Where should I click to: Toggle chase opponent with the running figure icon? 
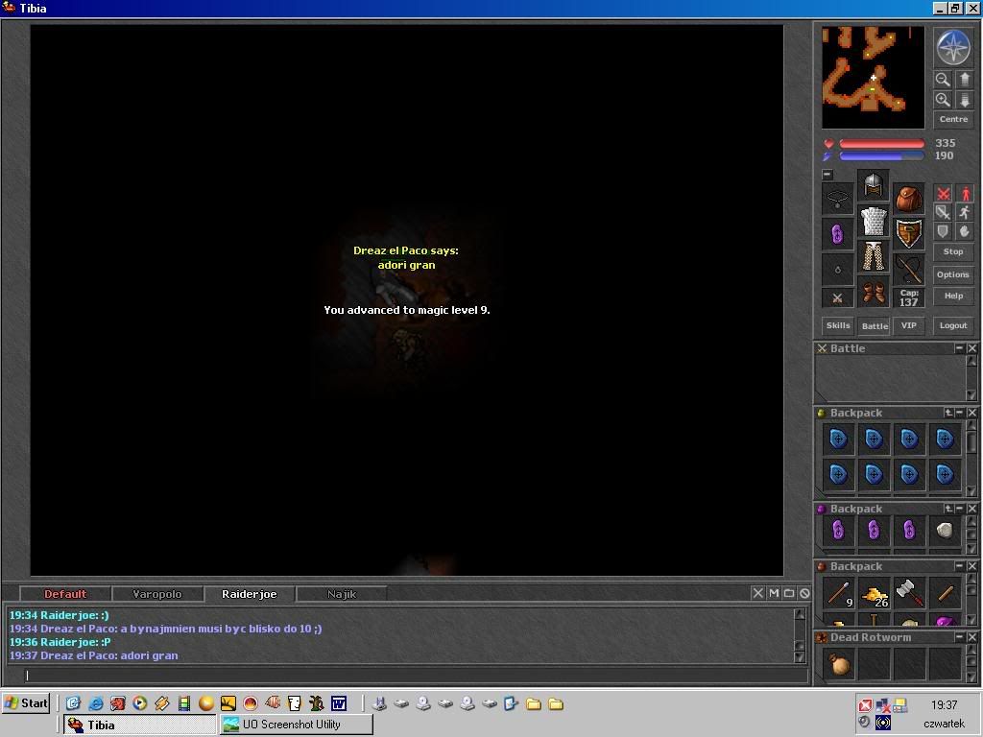(x=965, y=212)
